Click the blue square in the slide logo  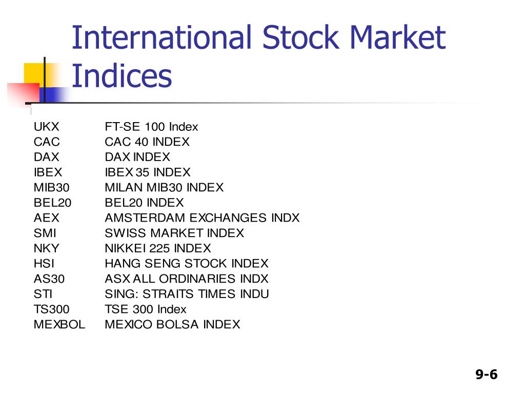pos(53,94)
